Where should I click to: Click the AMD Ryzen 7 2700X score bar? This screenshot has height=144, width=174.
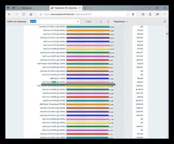click(88, 78)
